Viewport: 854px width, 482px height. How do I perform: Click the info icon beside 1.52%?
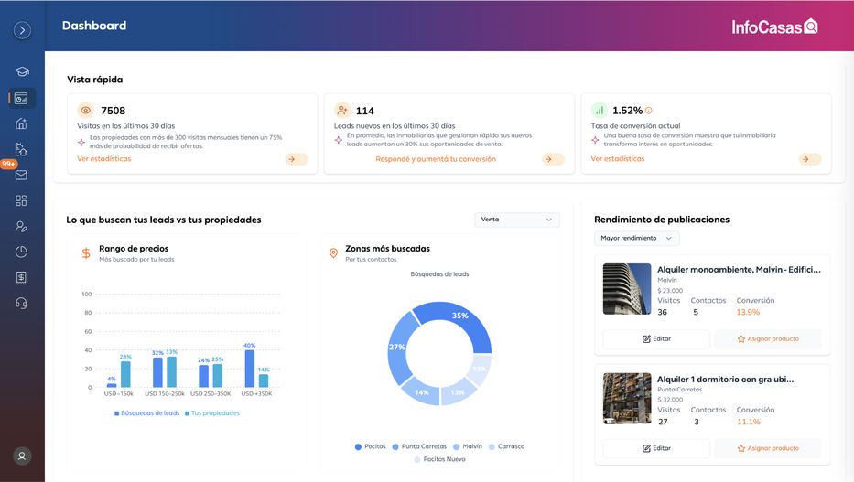point(649,111)
